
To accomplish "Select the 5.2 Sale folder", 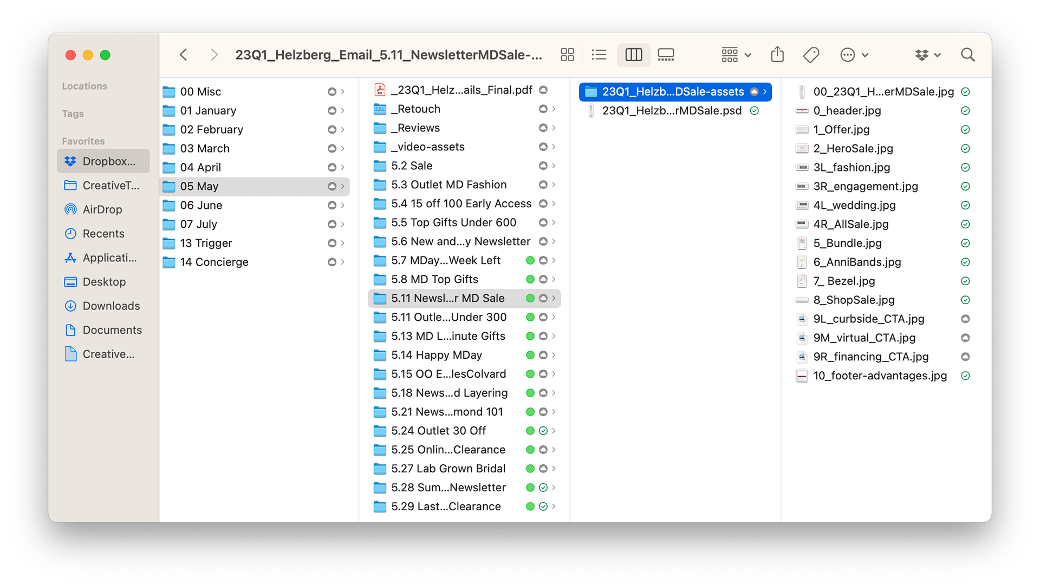I will [464, 166].
